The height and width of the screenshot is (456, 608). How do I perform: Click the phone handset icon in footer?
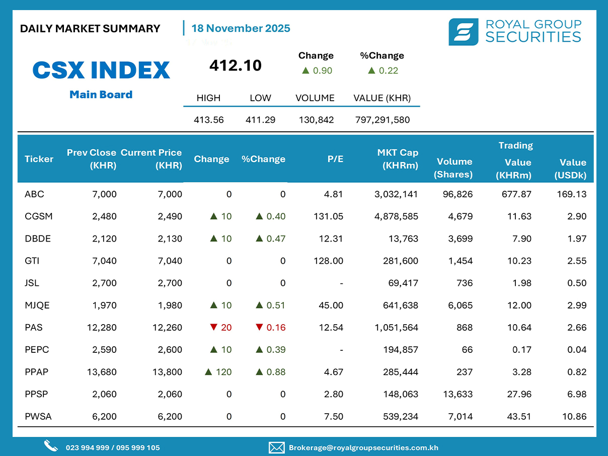51,446
